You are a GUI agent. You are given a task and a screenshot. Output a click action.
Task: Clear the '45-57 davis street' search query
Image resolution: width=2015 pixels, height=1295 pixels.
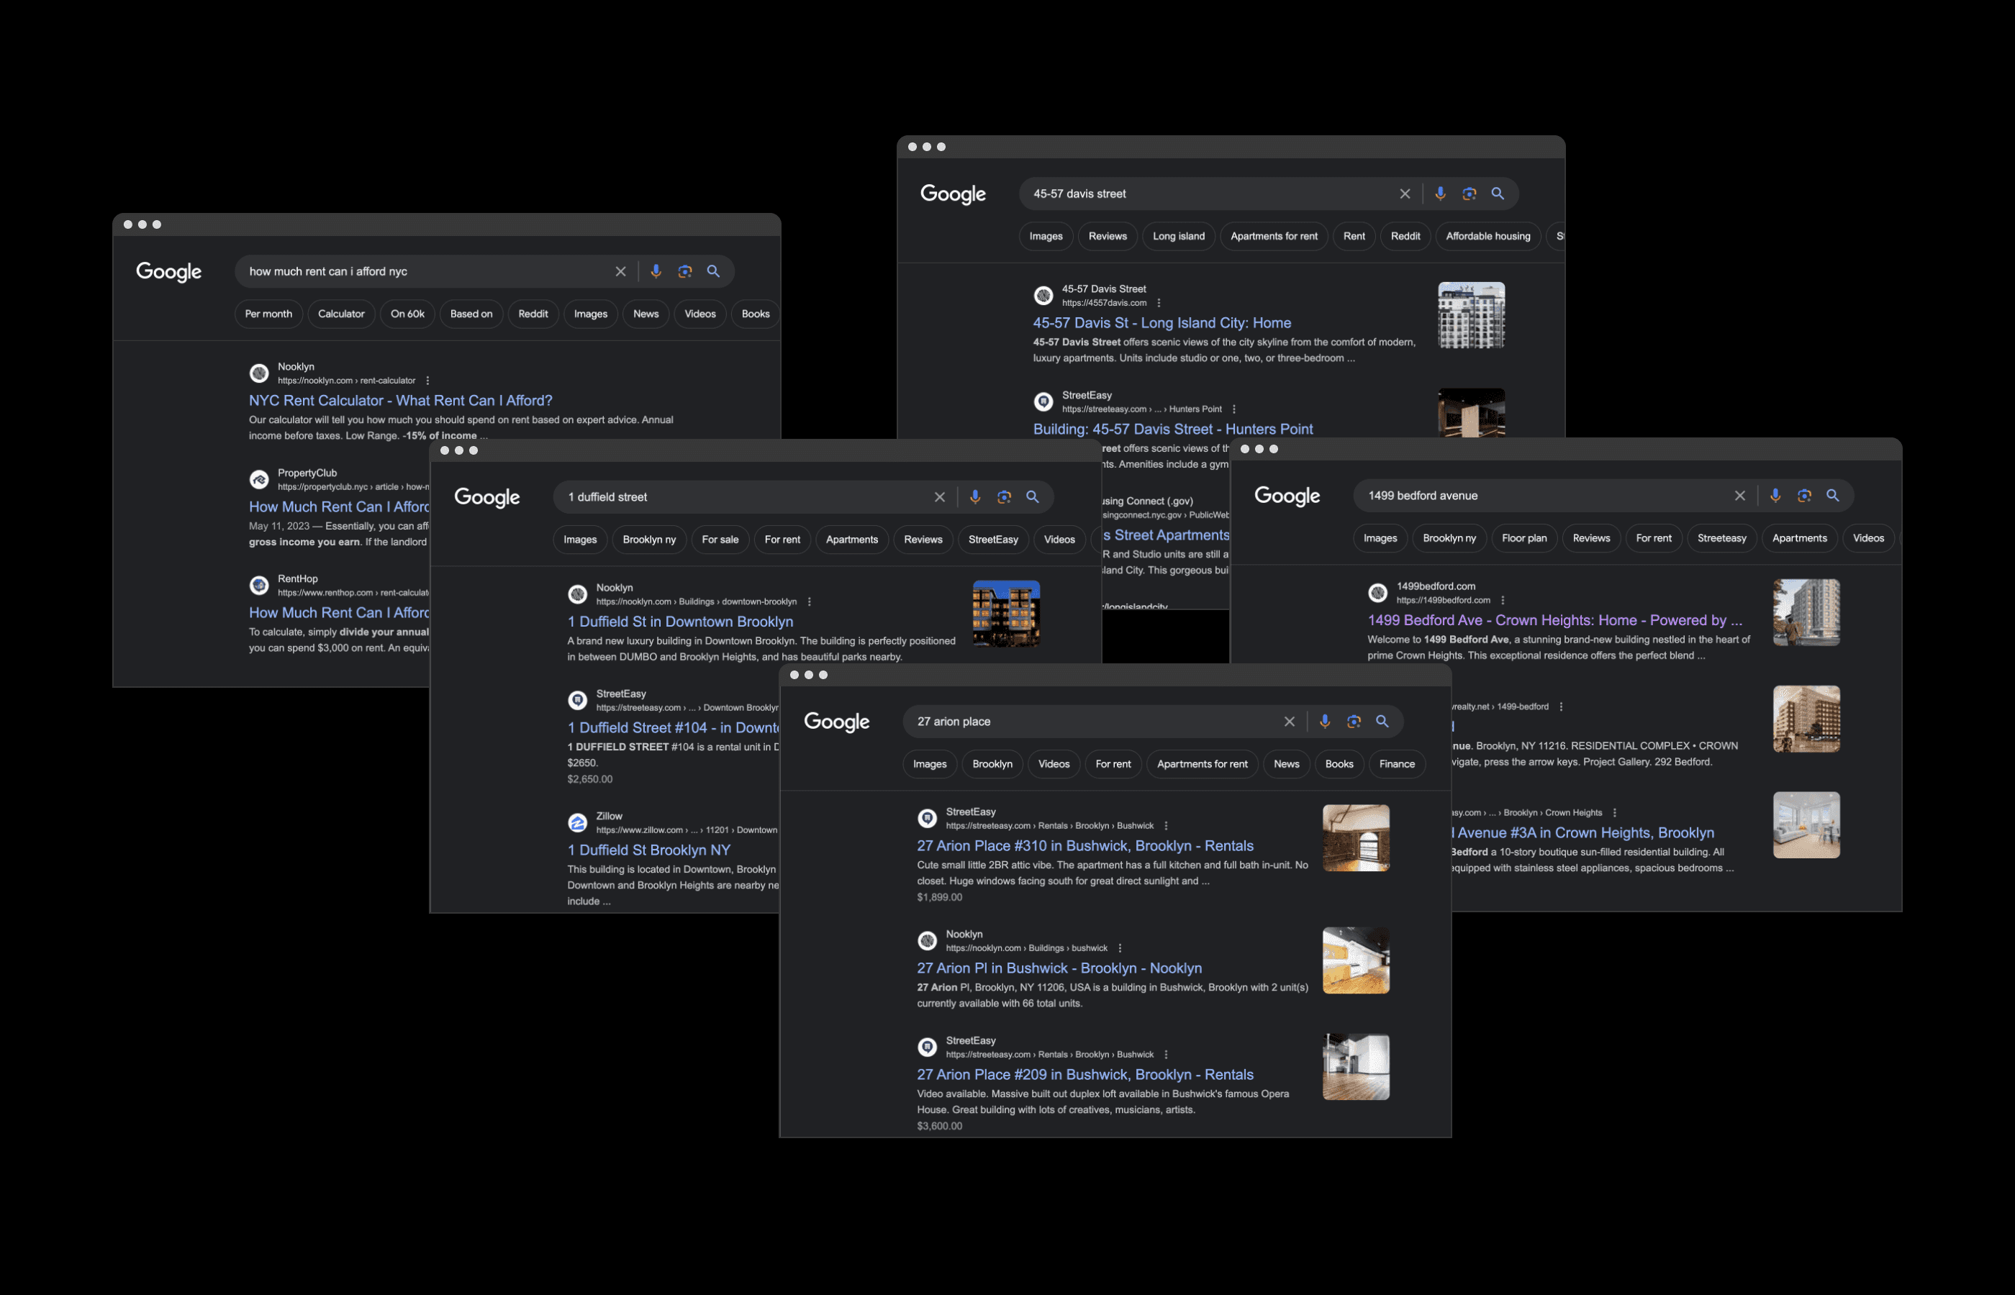[x=1405, y=194]
